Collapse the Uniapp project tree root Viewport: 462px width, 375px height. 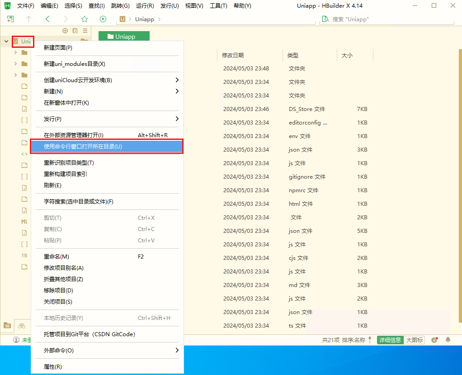6,42
